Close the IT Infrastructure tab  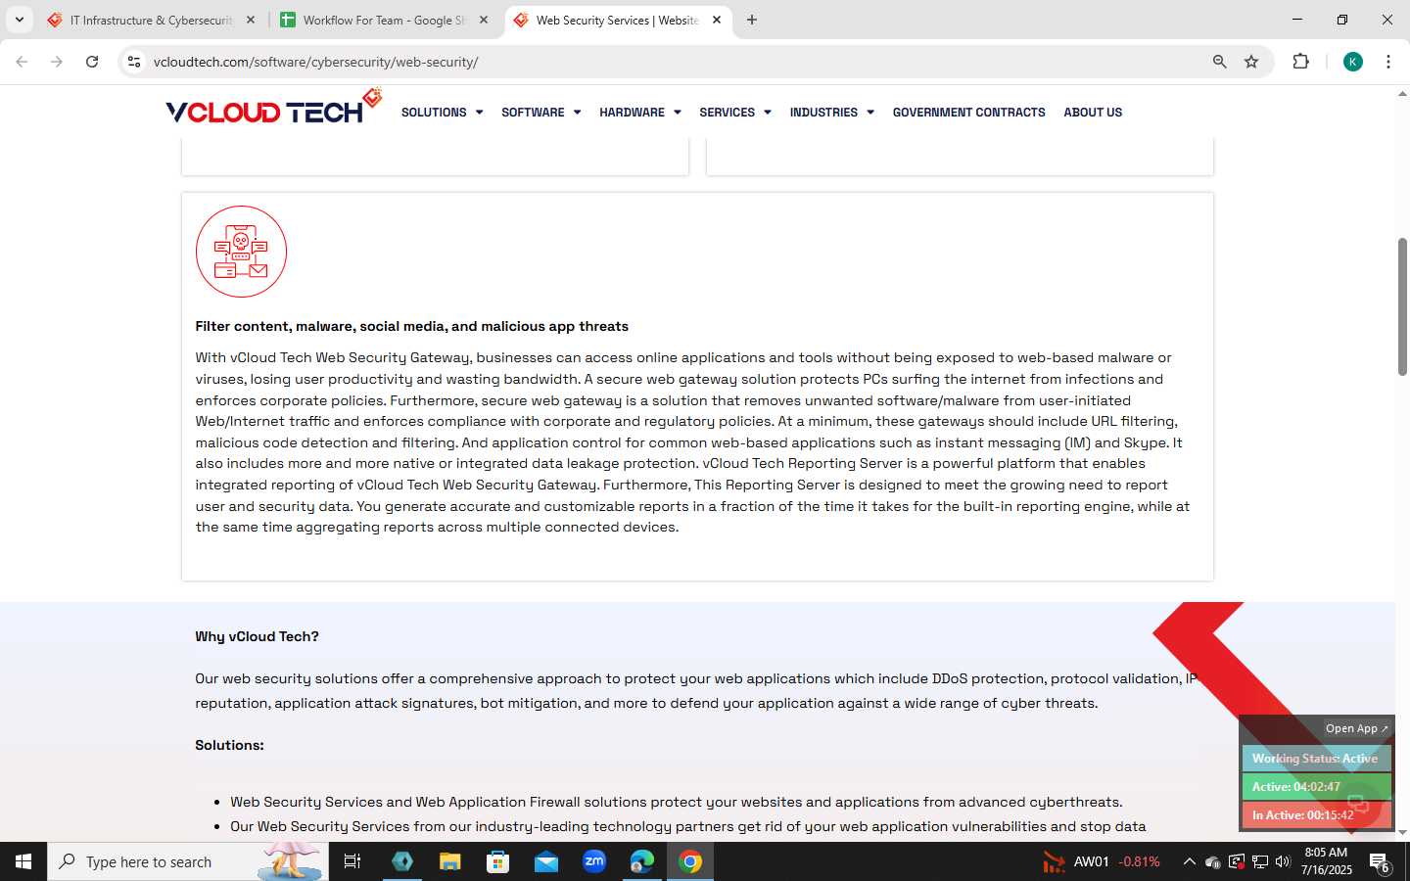pyautogui.click(x=251, y=20)
